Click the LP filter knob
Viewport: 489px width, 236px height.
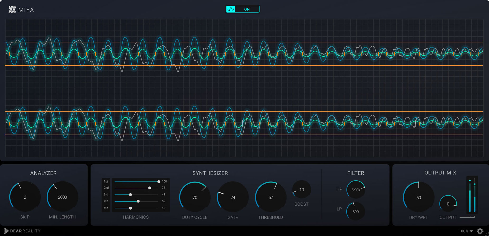pyautogui.click(x=355, y=211)
